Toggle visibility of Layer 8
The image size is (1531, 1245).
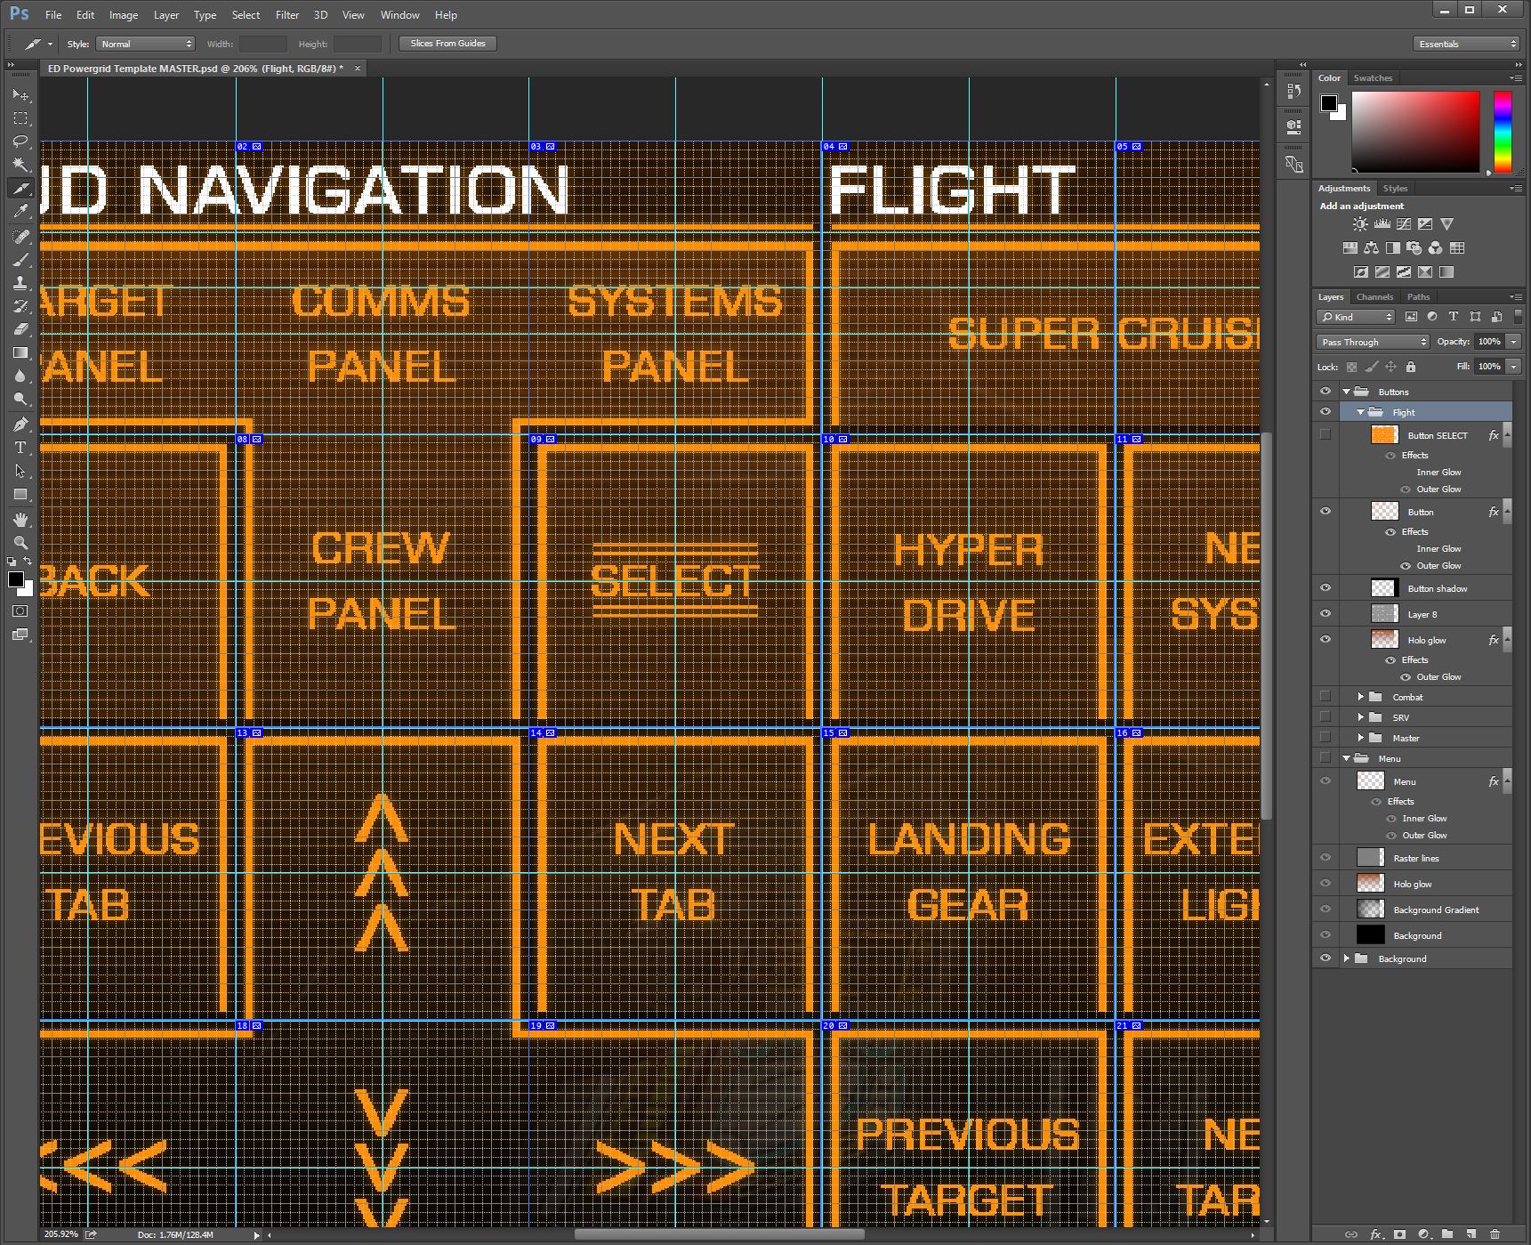1326,614
